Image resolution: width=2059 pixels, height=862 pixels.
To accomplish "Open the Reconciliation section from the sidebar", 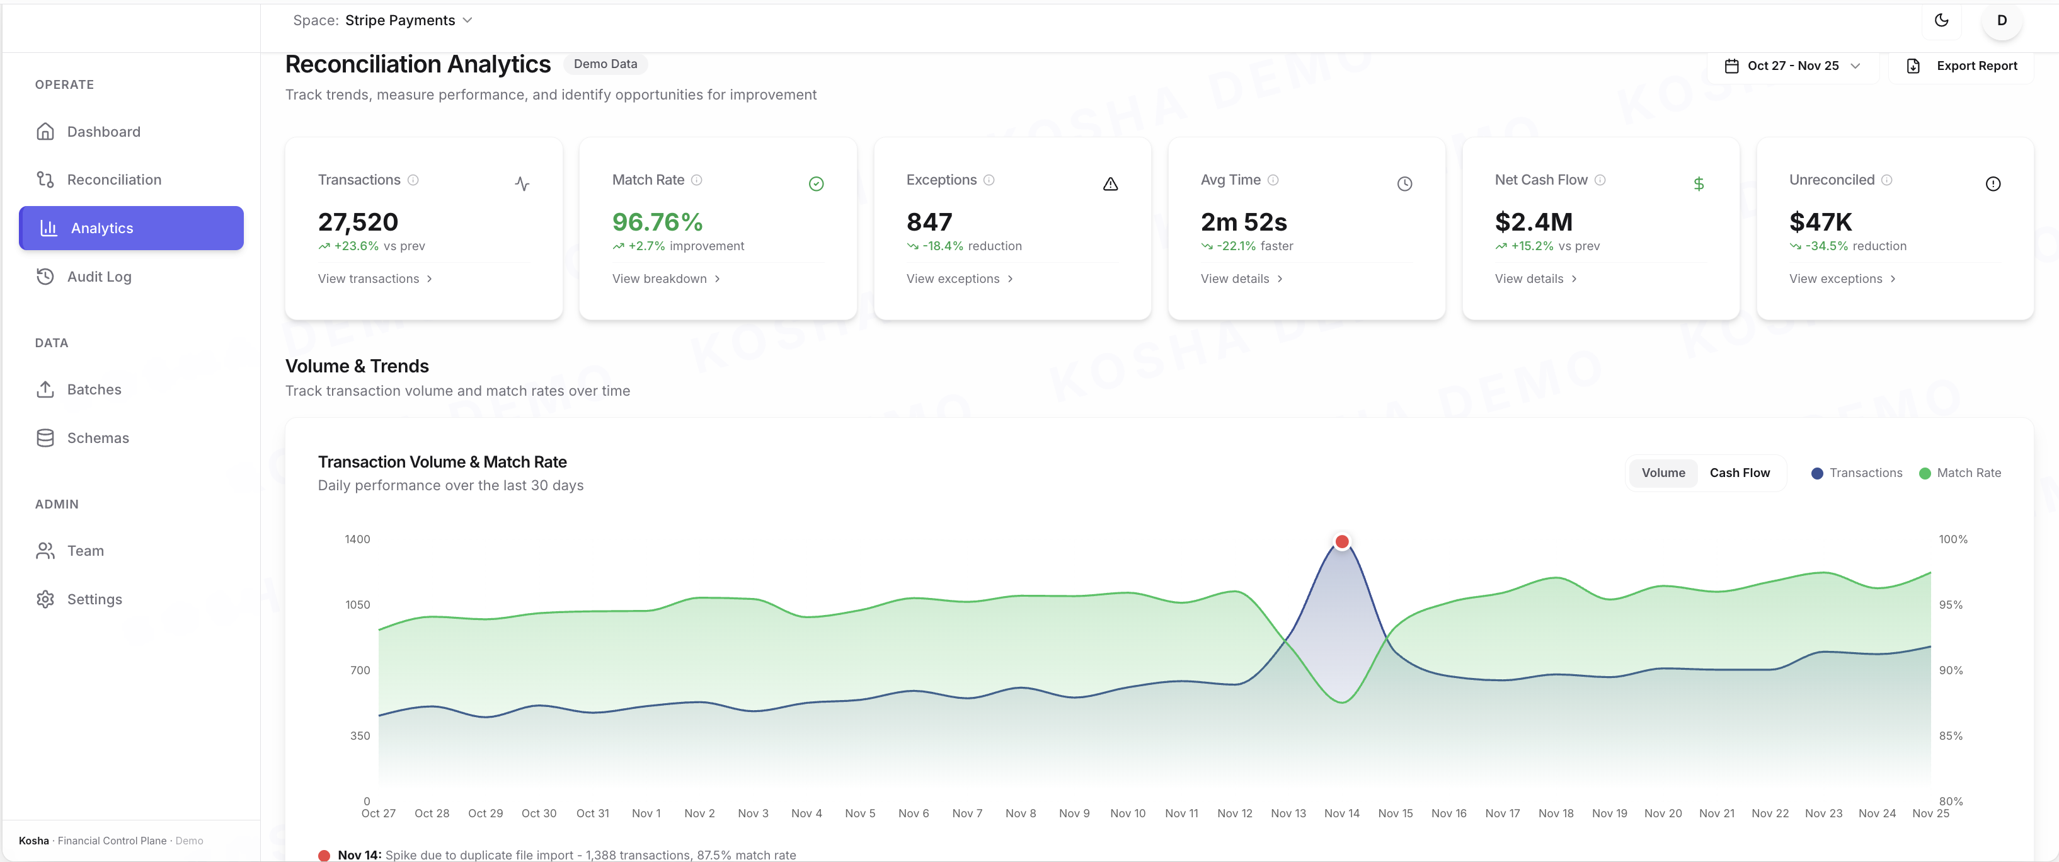I will pyautogui.click(x=113, y=179).
